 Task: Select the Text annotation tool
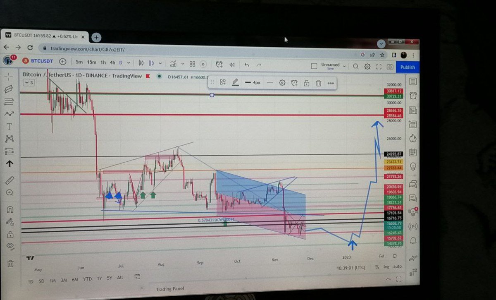[9, 126]
